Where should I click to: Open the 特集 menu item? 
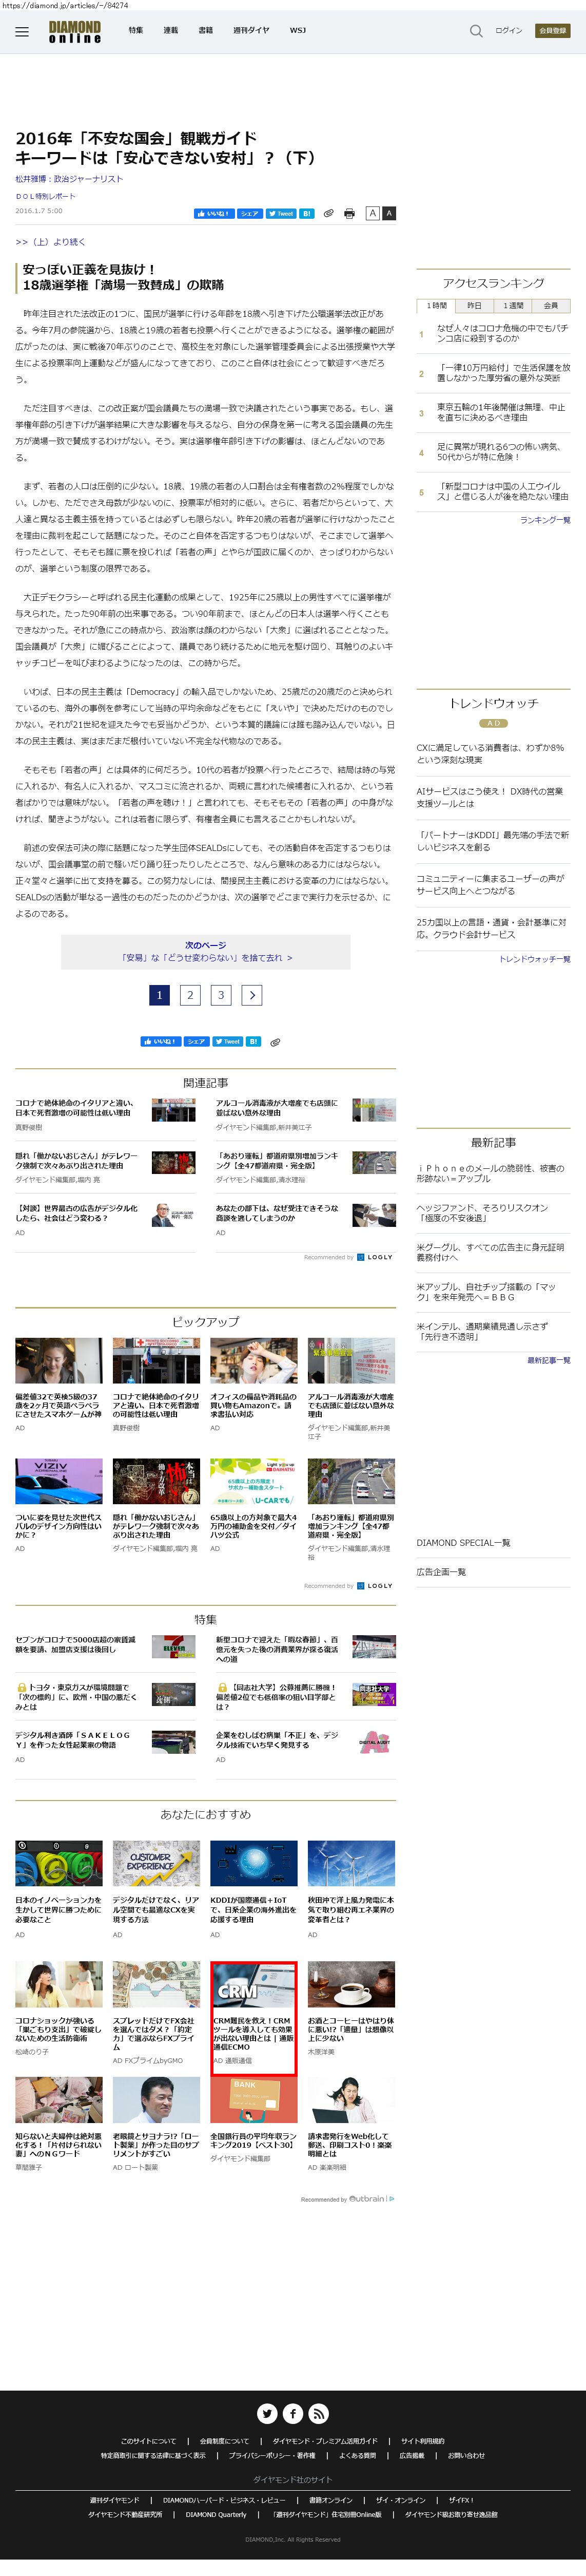[135, 31]
